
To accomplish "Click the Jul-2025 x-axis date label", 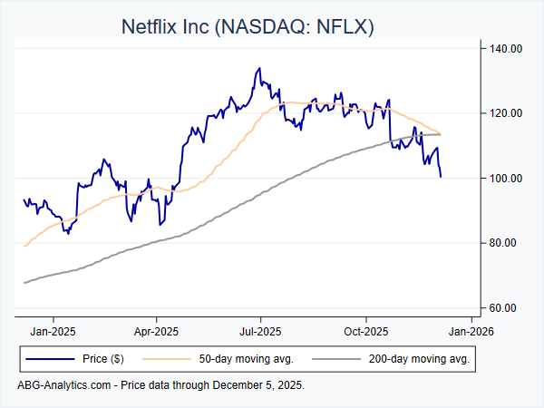I will click(x=261, y=330).
